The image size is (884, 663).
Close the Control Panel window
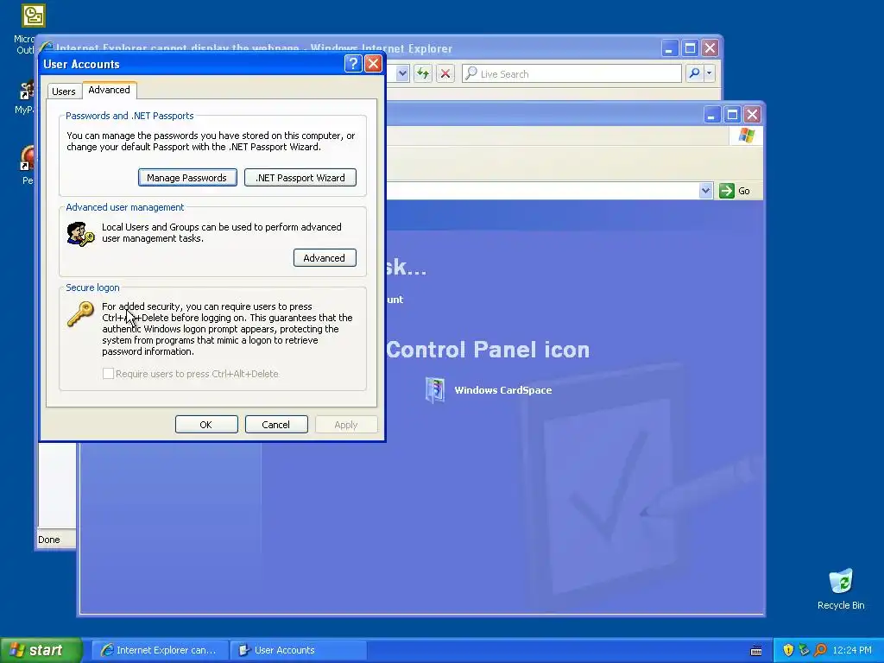752,115
